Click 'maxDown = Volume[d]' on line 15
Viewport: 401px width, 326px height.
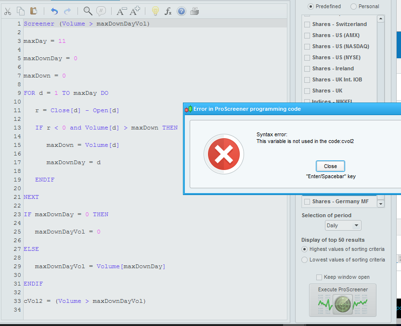[83, 145]
